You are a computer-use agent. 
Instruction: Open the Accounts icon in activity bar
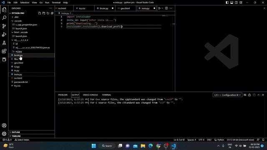4,125
